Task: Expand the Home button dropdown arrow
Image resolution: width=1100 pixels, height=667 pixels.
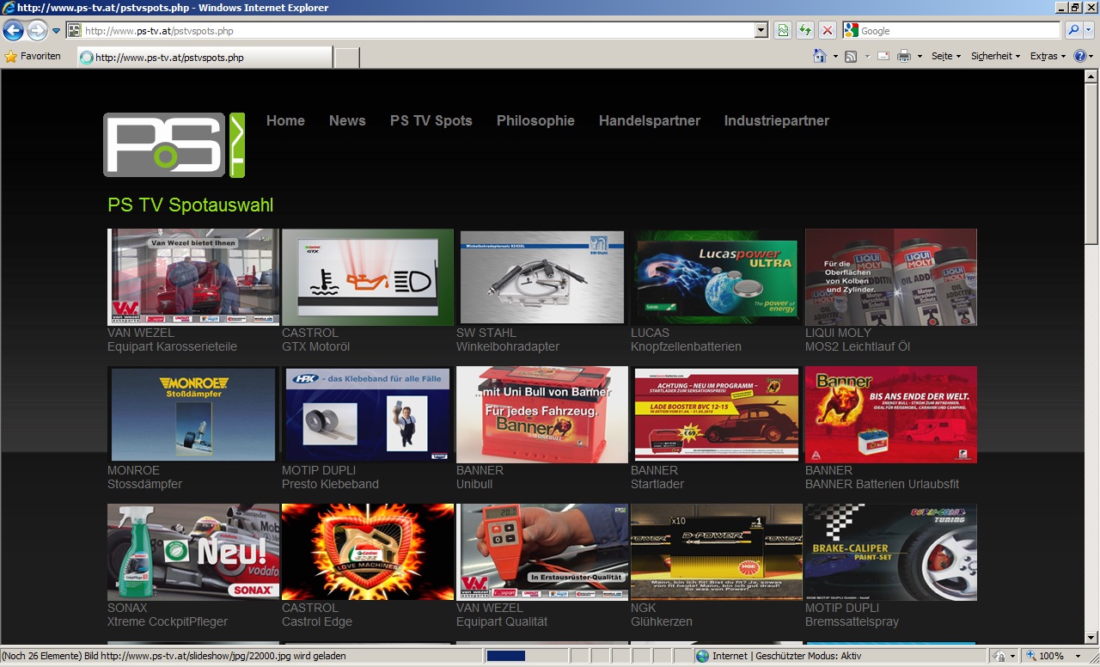Action: (834, 57)
